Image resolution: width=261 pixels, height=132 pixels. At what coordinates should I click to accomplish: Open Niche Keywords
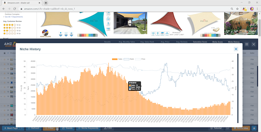coord(88,128)
